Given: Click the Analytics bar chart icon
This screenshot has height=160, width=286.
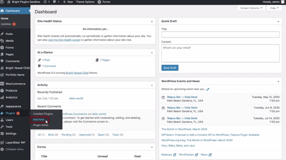Looking at the screenshot, I should point(2,97).
